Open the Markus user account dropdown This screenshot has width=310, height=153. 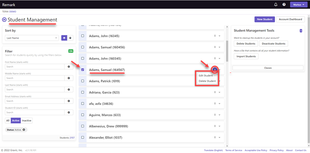point(299,4)
